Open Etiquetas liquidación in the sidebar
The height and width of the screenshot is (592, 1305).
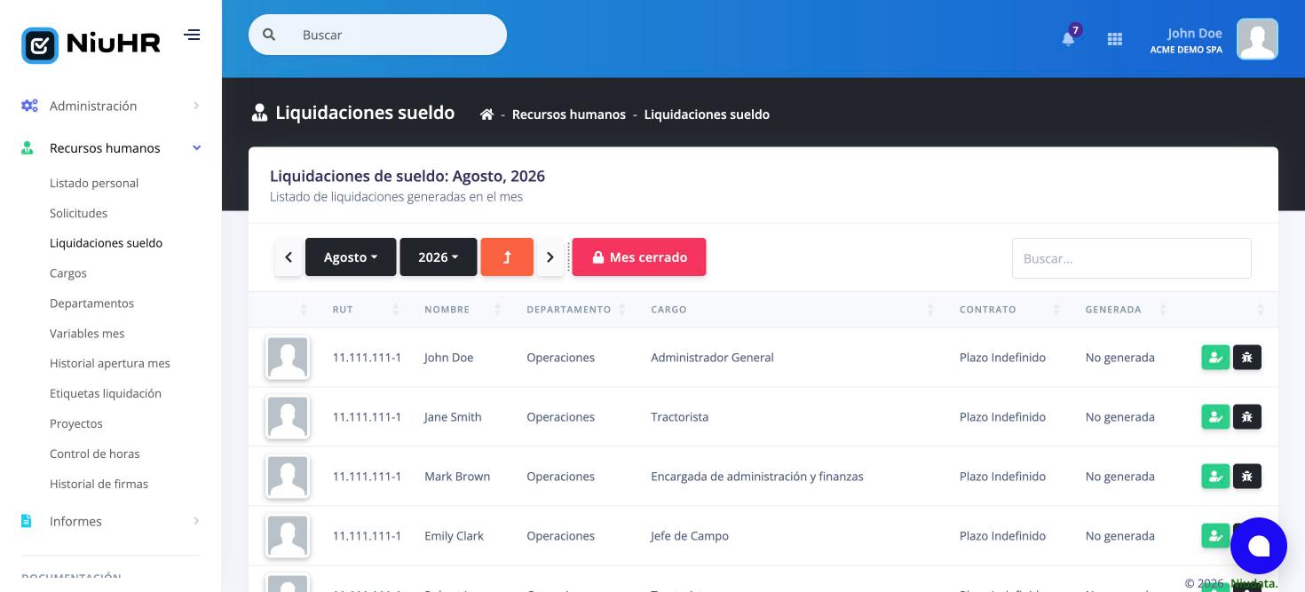[x=106, y=393]
